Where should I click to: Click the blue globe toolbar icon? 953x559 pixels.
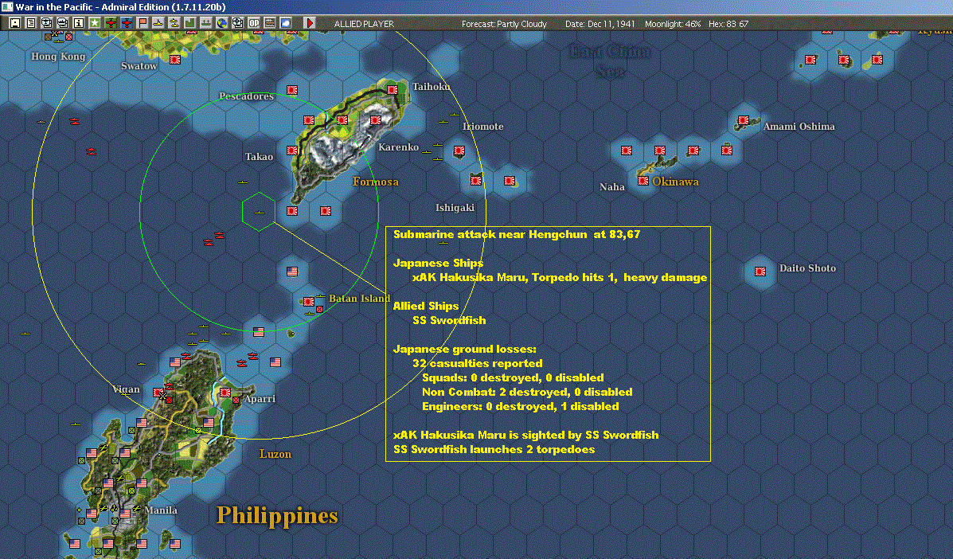pos(222,23)
